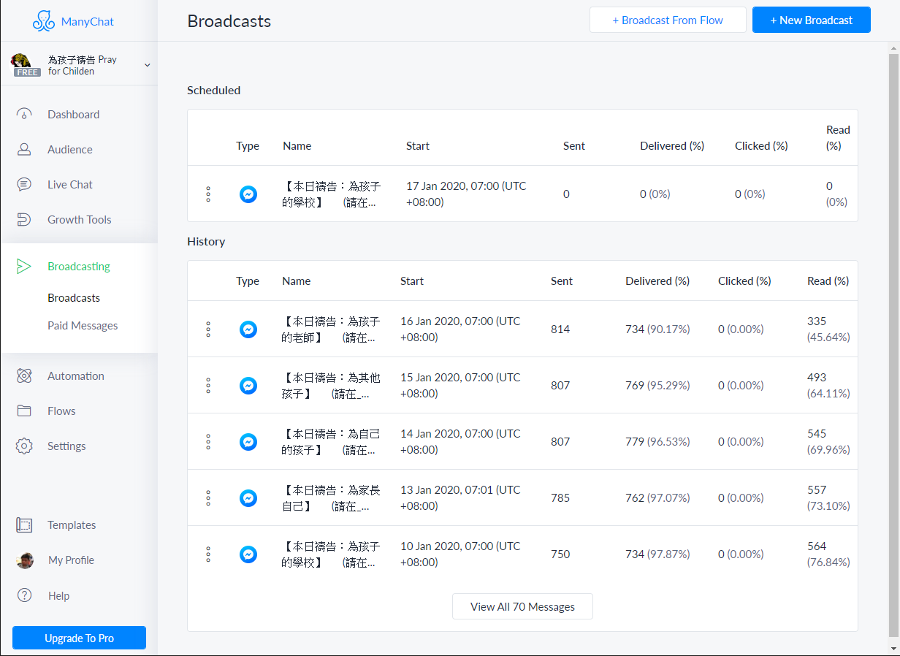Image resolution: width=900 pixels, height=656 pixels.
Task: Expand the Pray for Childen page switcher
Action: click(147, 65)
